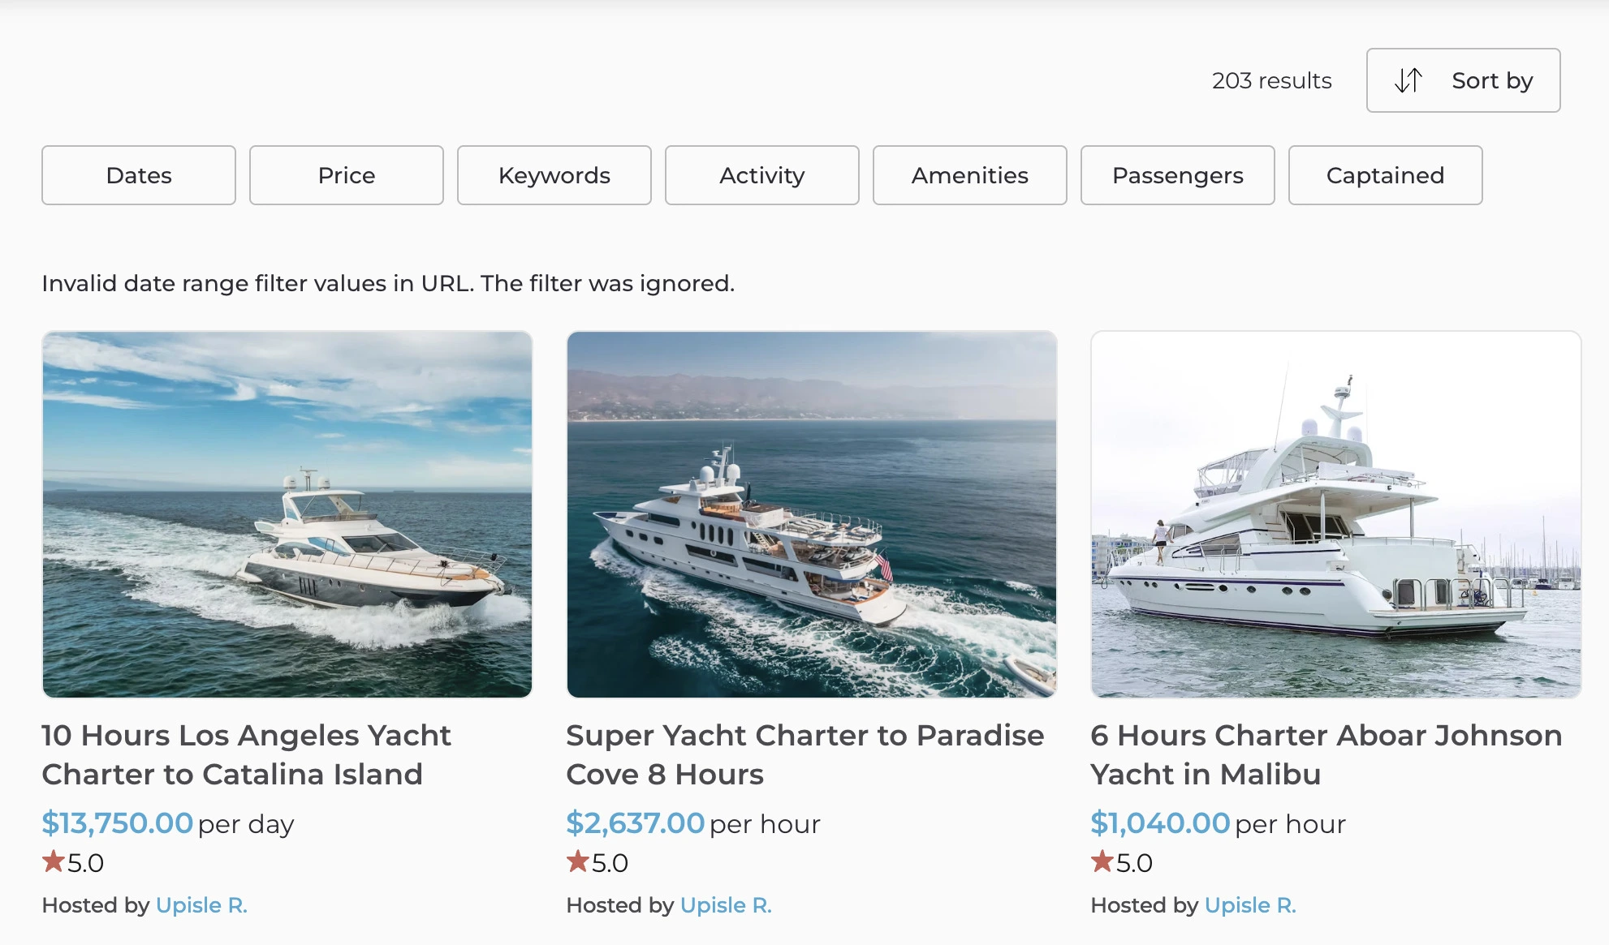Toggle the Captained filter
Screen dimensions: 1609x945
1385,174
